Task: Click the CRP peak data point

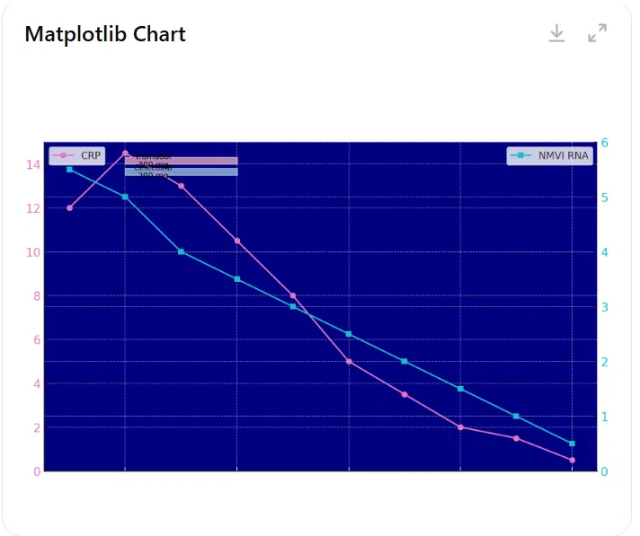Action: 125,154
